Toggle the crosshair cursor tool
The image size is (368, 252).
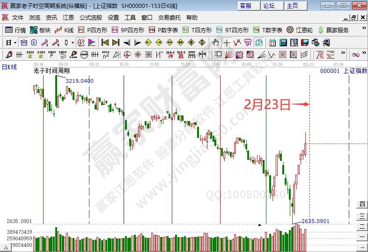click(x=227, y=43)
